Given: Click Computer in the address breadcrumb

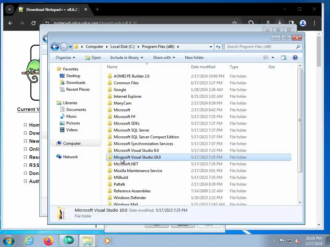Looking at the screenshot, I should [x=94, y=47].
